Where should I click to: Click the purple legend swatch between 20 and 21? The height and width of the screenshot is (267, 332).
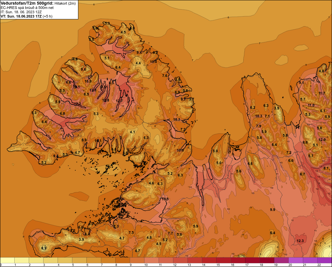tap(296, 260)
